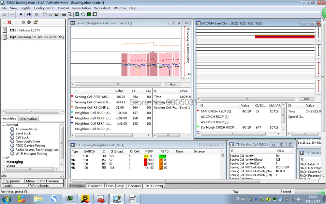Screen dimensions: 326x204
Task: Click the teal worksheet list toolbar icon
Action: pos(77,14)
